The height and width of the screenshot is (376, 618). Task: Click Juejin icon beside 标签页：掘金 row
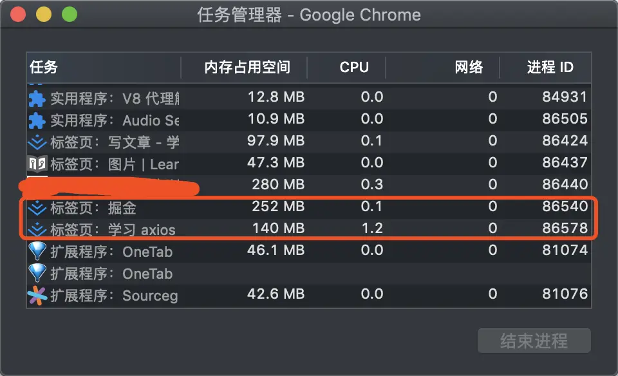click(x=37, y=207)
